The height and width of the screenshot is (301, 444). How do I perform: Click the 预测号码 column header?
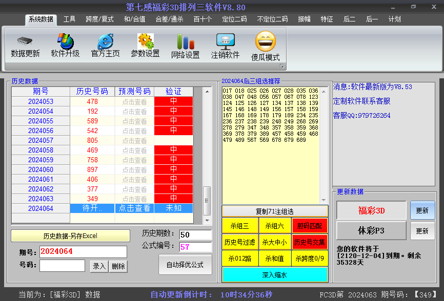click(134, 92)
